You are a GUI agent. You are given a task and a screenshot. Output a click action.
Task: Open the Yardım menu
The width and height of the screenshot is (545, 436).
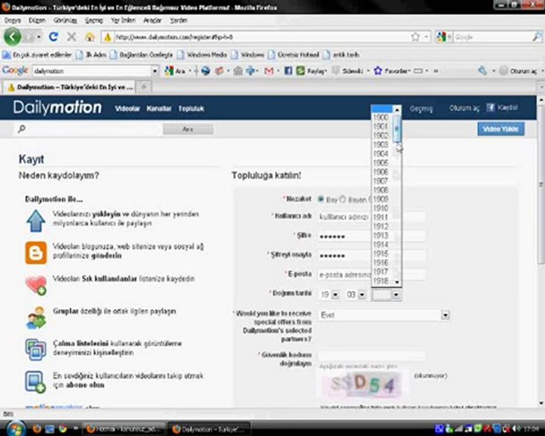179,21
